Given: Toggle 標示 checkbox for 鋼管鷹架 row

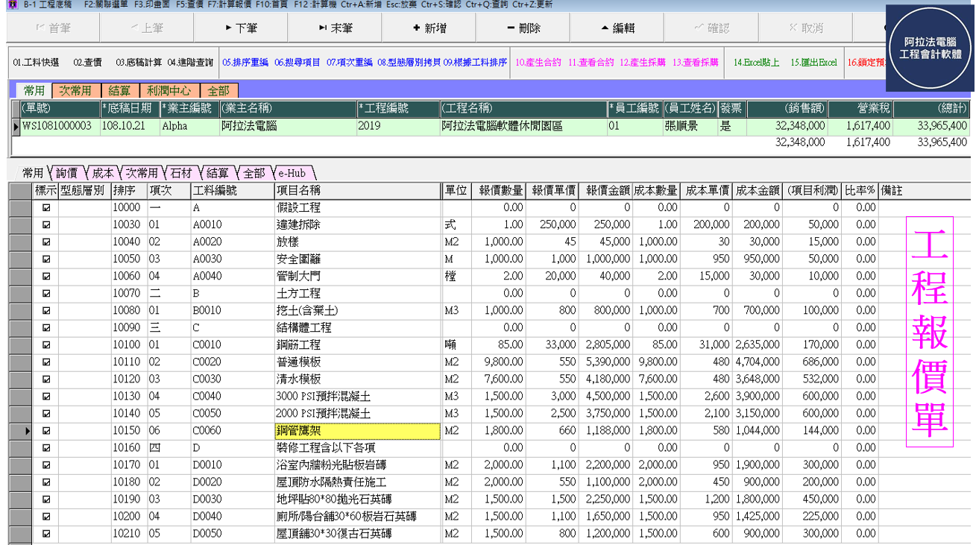Looking at the screenshot, I should [x=46, y=431].
